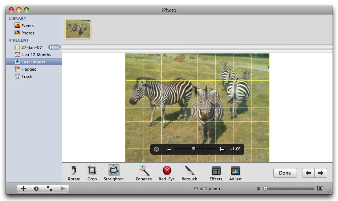Click the add album plus button
The width and height of the screenshot is (338, 201).
pos(23,188)
